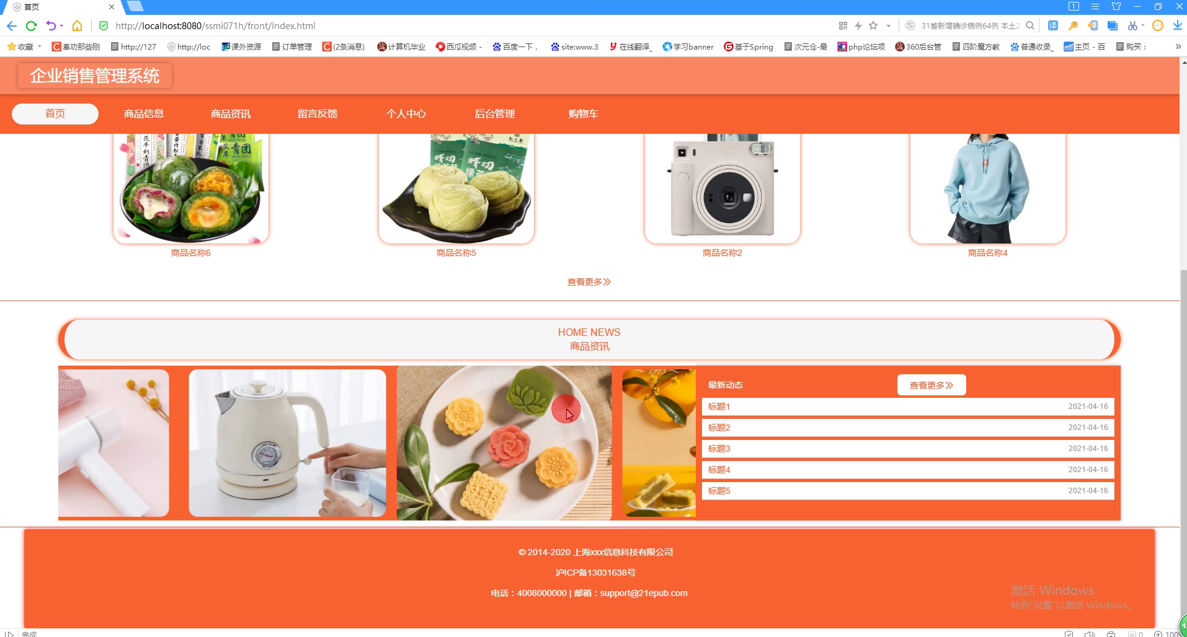
Task: Expand the bookmarks bar overflow chevron
Action: pyautogui.click(x=1178, y=46)
